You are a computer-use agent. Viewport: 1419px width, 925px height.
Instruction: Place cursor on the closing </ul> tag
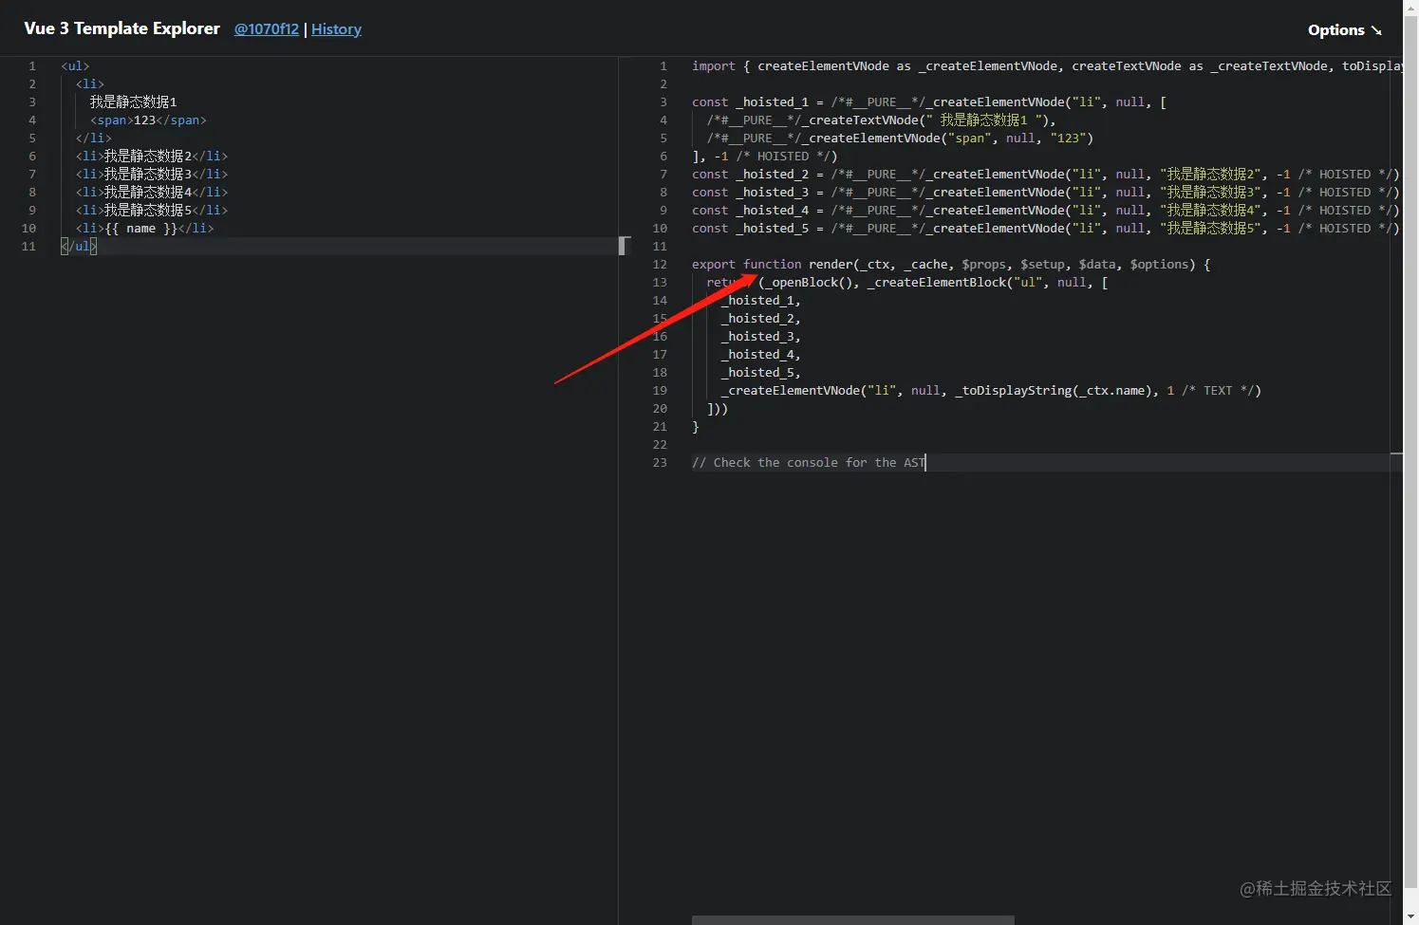pyautogui.click(x=79, y=247)
